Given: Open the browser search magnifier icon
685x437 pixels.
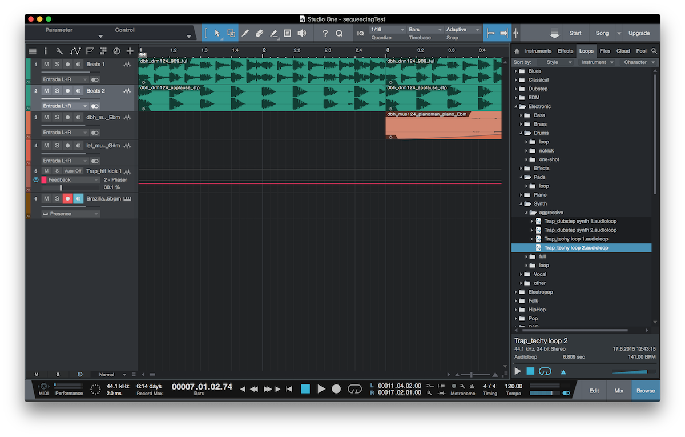Looking at the screenshot, I should [x=654, y=51].
